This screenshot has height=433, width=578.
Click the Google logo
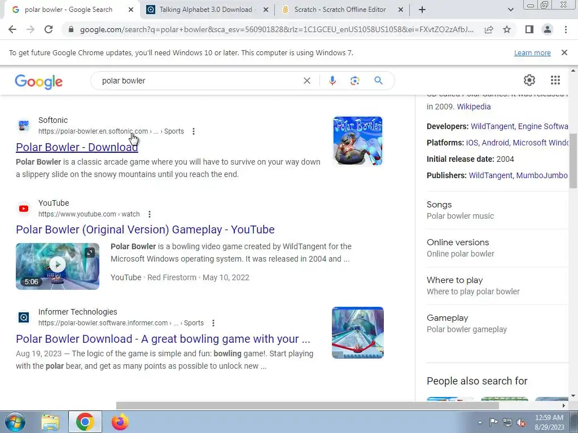pos(39,81)
